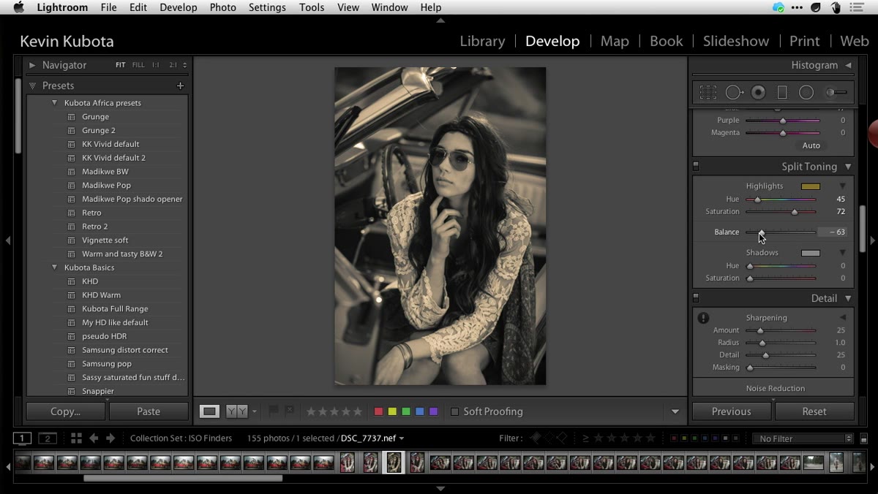Collapse the Split Toning panel

coord(848,167)
